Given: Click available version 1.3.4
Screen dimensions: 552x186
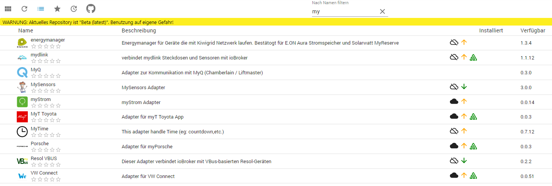Looking at the screenshot, I should [526, 43].
